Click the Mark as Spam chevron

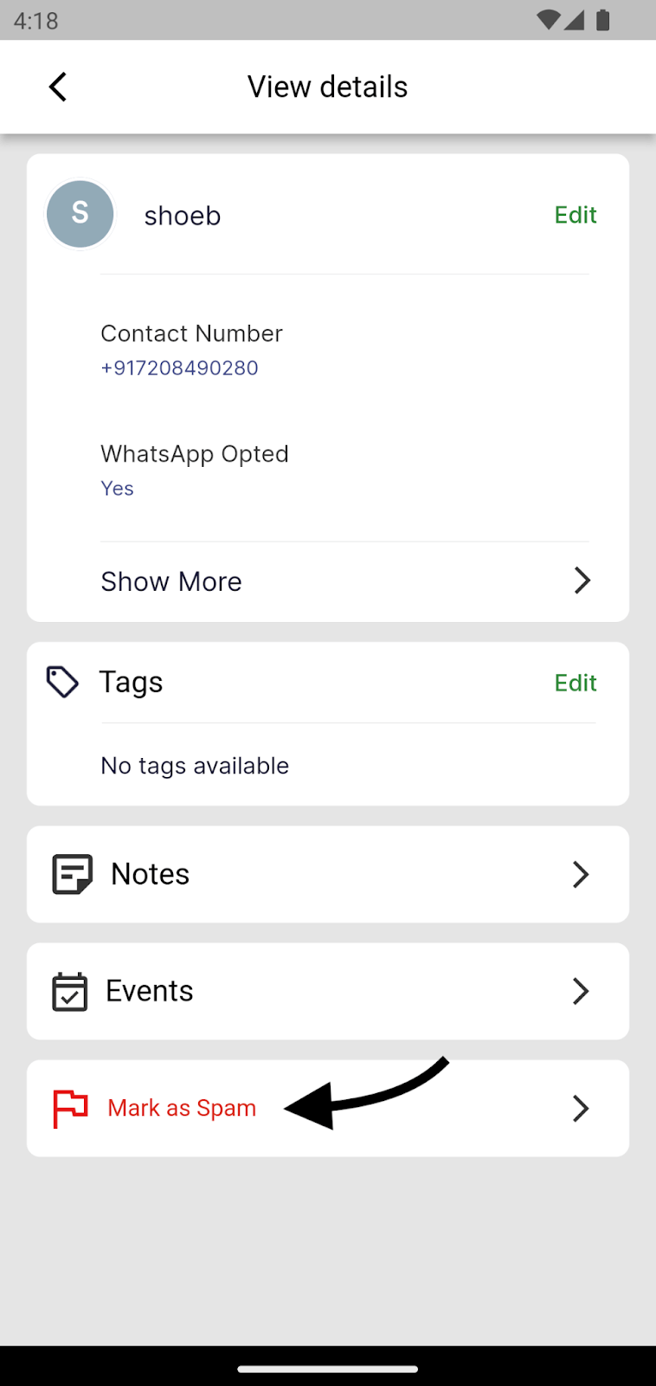click(581, 1108)
